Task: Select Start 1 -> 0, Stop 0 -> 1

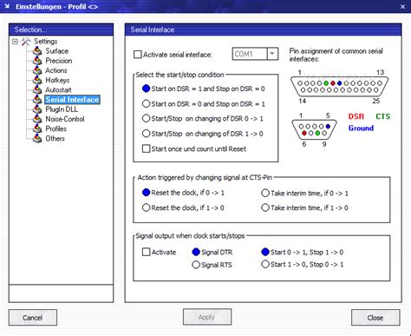Action: tap(265, 264)
